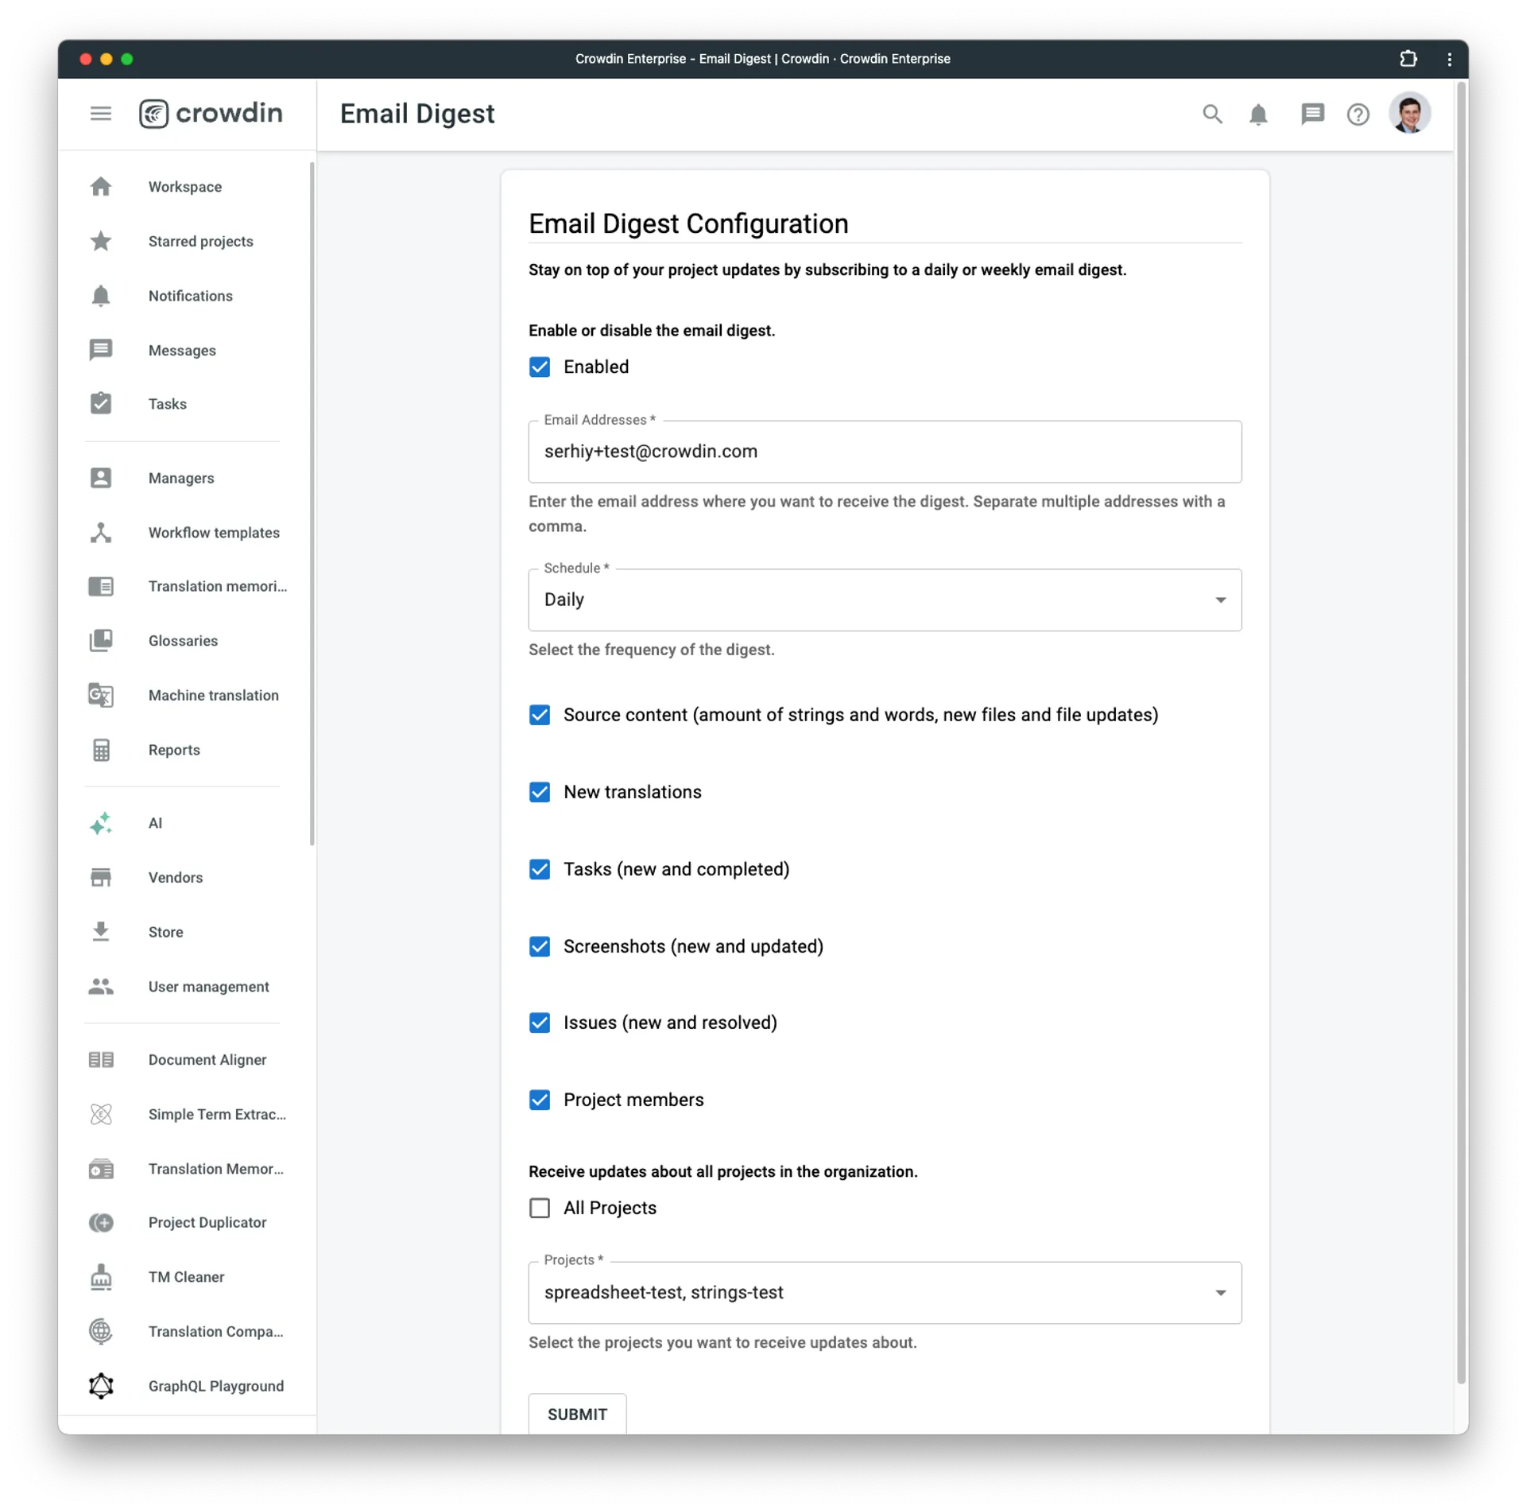
Task: Click the user profile avatar
Action: [1412, 114]
